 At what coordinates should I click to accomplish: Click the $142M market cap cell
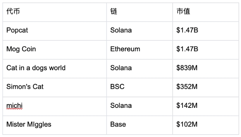point(206,106)
